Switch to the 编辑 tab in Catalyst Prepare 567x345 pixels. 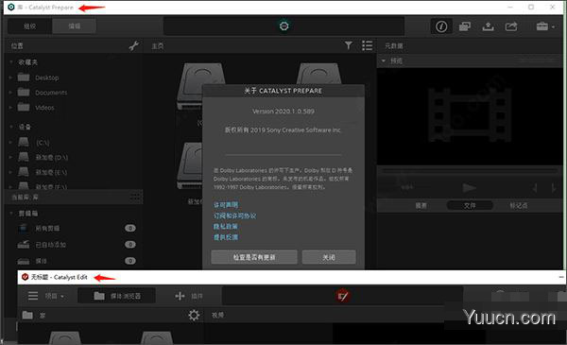[75, 26]
